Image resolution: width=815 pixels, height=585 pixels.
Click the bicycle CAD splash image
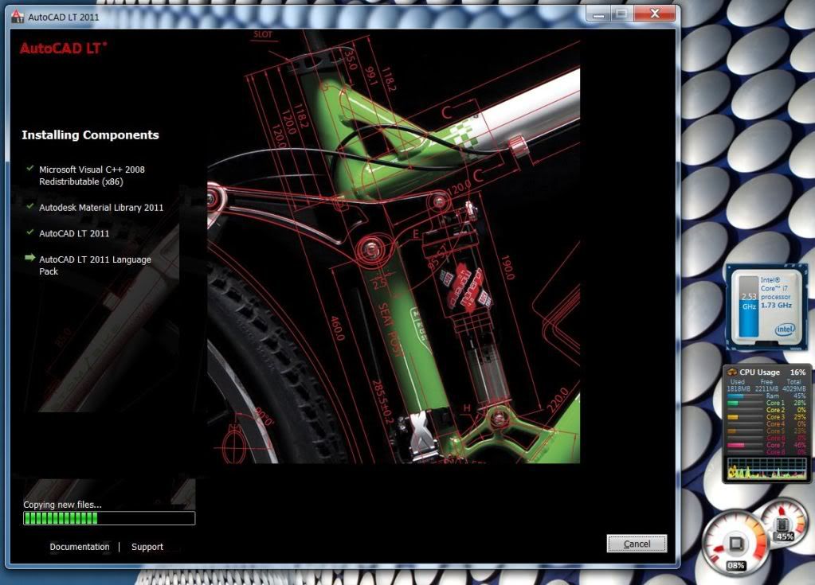click(x=394, y=247)
